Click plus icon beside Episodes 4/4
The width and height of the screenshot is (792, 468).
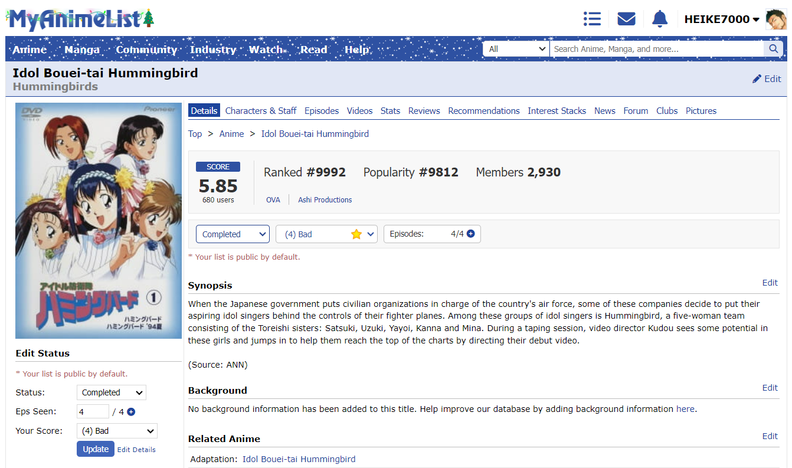[470, 234]
